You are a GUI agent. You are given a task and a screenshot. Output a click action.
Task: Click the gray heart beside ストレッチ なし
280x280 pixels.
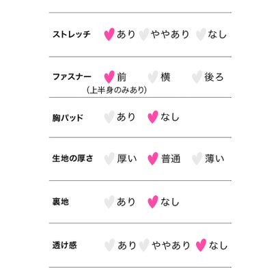[201, 34]
